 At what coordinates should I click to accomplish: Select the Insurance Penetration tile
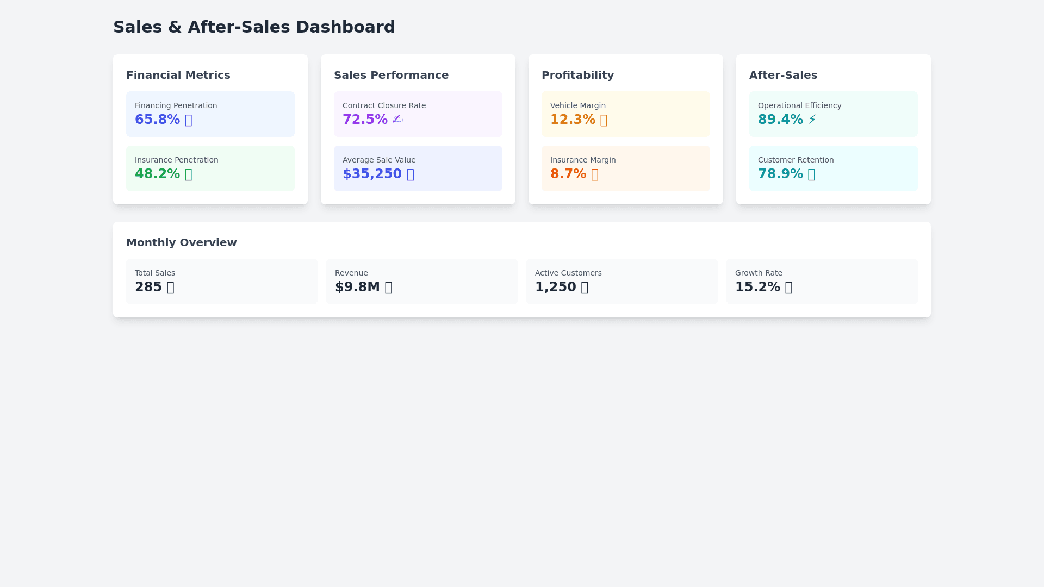point(210,168)
